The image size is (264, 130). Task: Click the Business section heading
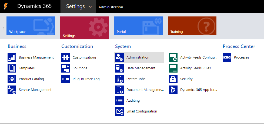(x=17, y=46)
